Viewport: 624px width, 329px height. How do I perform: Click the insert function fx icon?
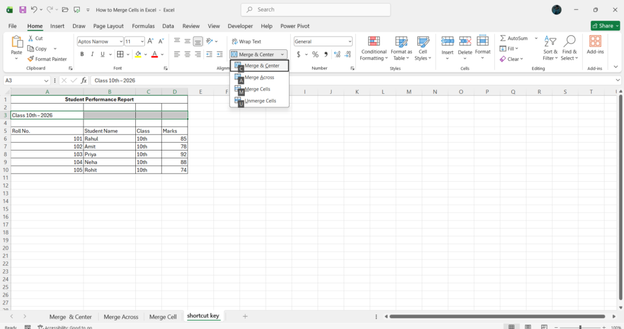coord(83,80)
